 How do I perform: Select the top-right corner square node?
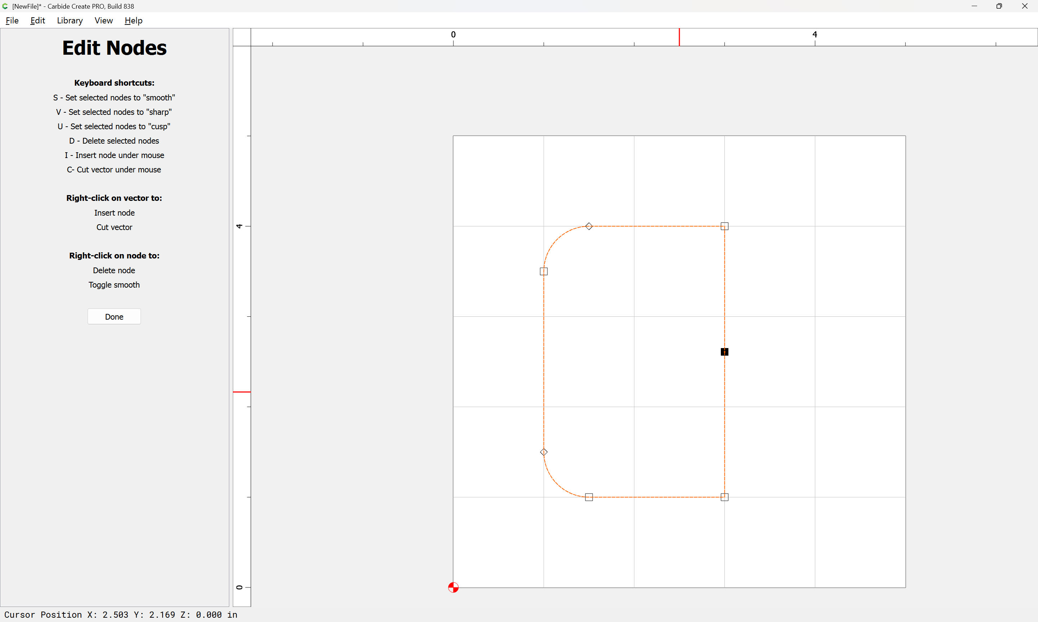724,226
